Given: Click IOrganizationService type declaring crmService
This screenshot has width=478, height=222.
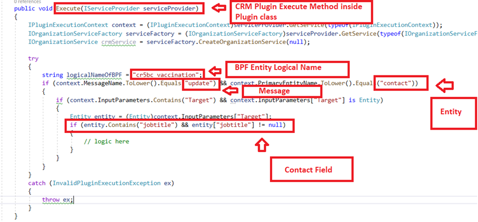Looking at the screenshot, I should (x=63, y=42).
